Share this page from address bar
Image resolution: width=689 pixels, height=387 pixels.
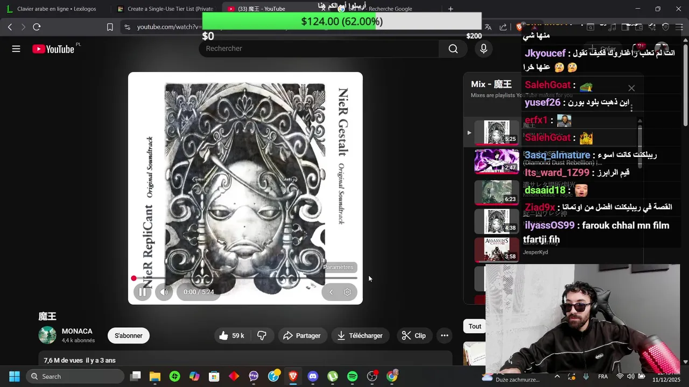tap(503, 27)
